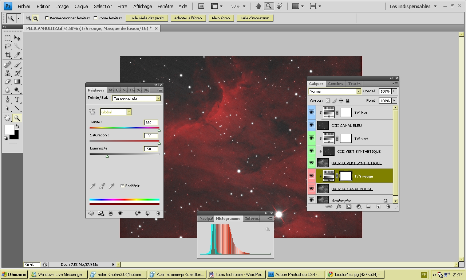
Task: Enable the Redimensionner fenêtres checkbox
Action: tap(47, 18)
